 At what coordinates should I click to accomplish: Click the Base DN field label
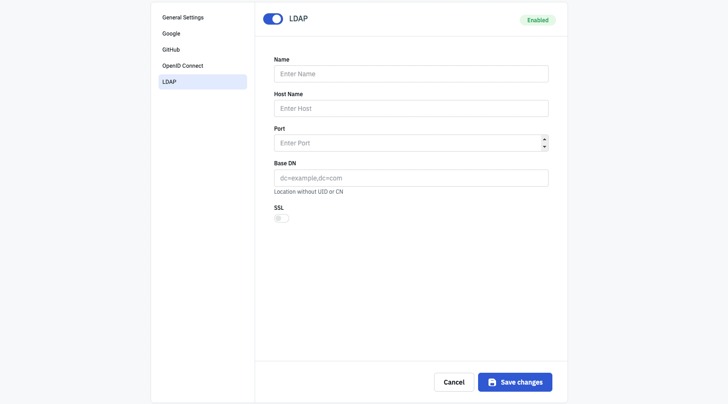click(x=285, y=163)
